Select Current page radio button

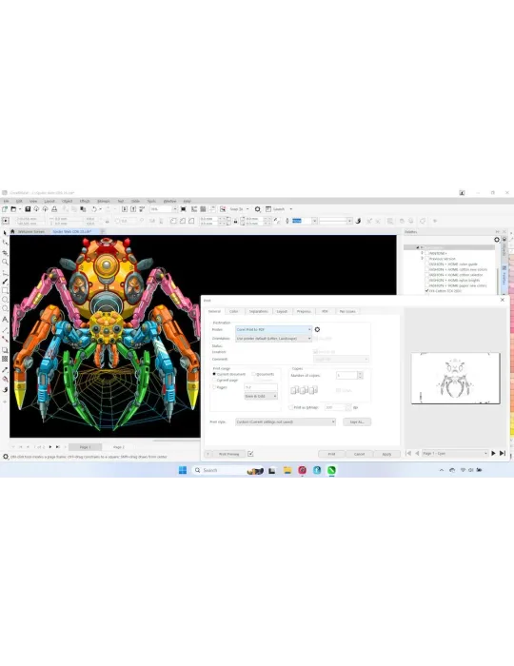(214, 381)
